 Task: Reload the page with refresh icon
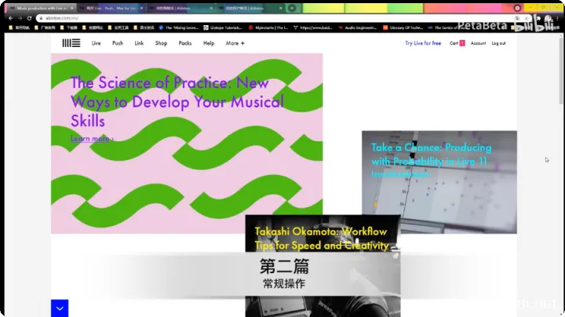pyautogui.click(x=30, y=18)
